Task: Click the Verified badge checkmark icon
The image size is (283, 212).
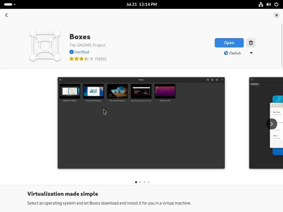Action: [x=72, y=52]
